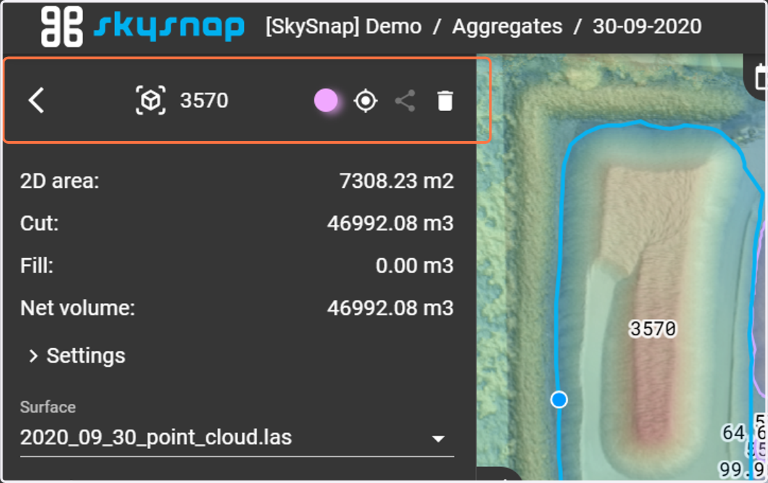Click the measurement name 3570 in header

click(x=204, y=101)
